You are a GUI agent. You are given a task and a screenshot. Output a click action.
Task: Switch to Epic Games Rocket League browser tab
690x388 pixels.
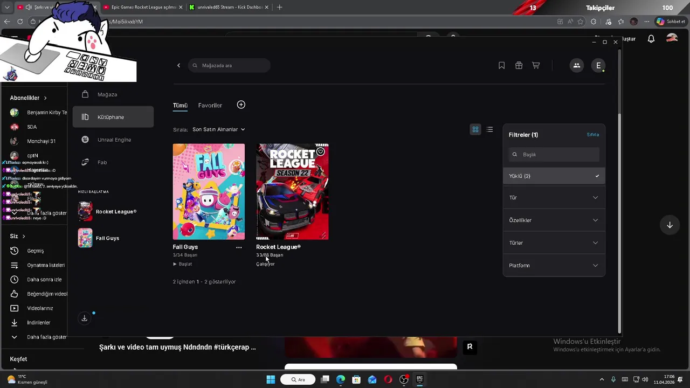(143, 8)
